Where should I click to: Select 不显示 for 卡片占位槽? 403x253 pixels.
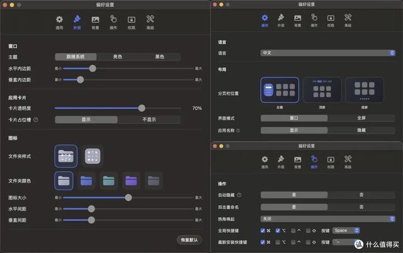tap(149, 120)
